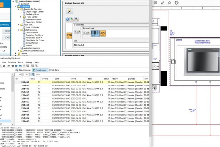
Task: Click the quick search icon left of Filter
Action: pos(33,74)
